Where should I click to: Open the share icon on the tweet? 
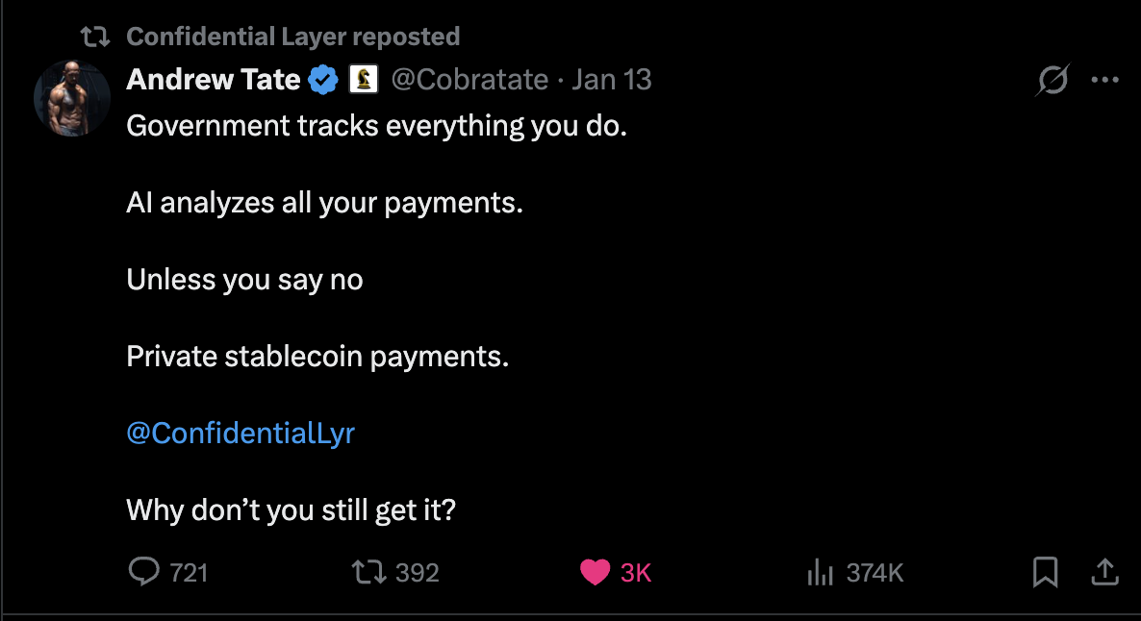[x=1104, y=572]
